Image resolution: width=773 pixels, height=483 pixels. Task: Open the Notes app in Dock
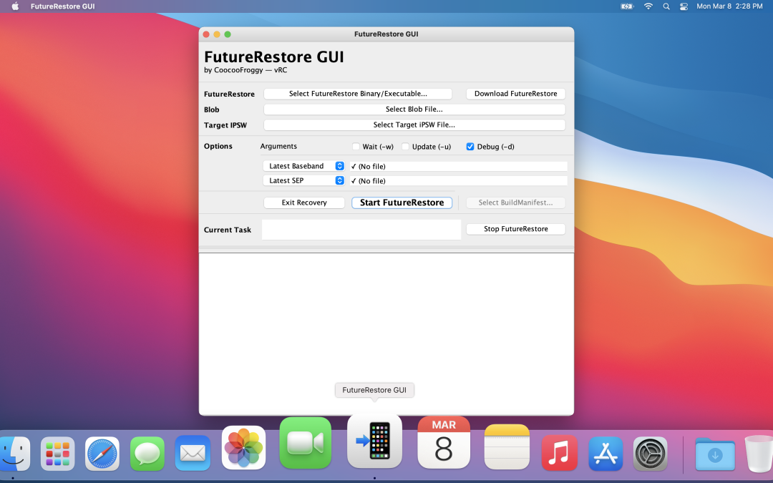507,447
